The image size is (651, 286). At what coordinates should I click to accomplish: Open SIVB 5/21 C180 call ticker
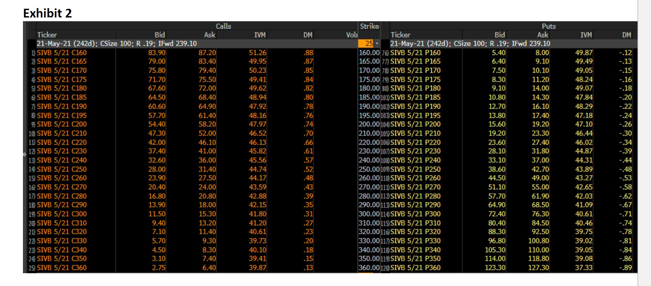click(x=62, y=88)
